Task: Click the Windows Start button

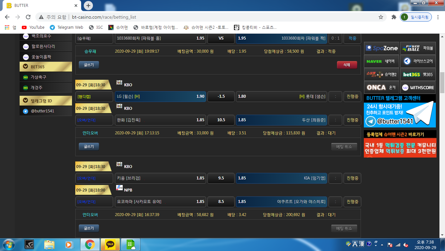Action: click(8, 244)
